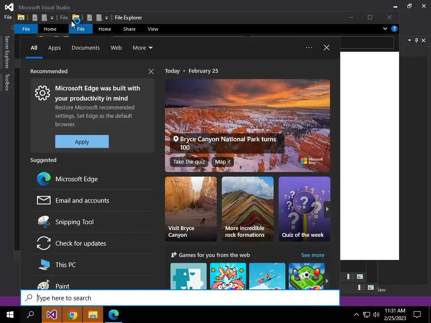Open Microsoft Edge from taskbar
The width and height of the screenshot is (431, 323).
(x=114, y=315)
